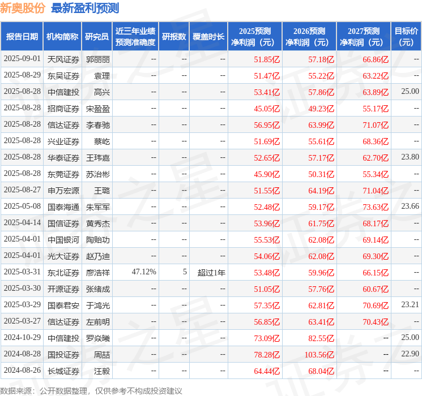Image resolution: width=422 pixels, height=396 pixels.
Task: Click 长城证券 in the last row
Action: click(63, 371)
